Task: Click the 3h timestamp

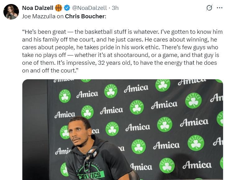Action: (115, 8)
